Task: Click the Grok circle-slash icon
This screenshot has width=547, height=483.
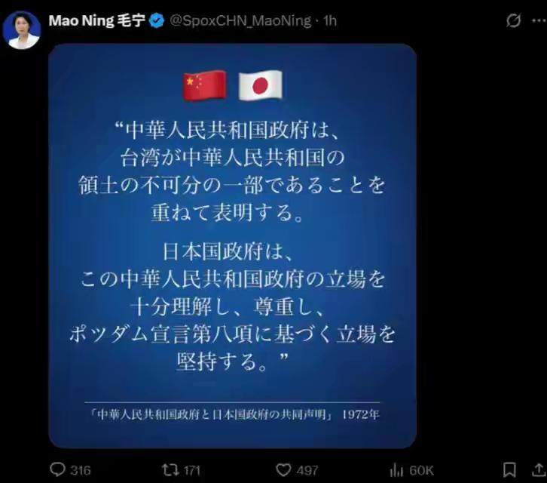Action: (x=514, y=20)
